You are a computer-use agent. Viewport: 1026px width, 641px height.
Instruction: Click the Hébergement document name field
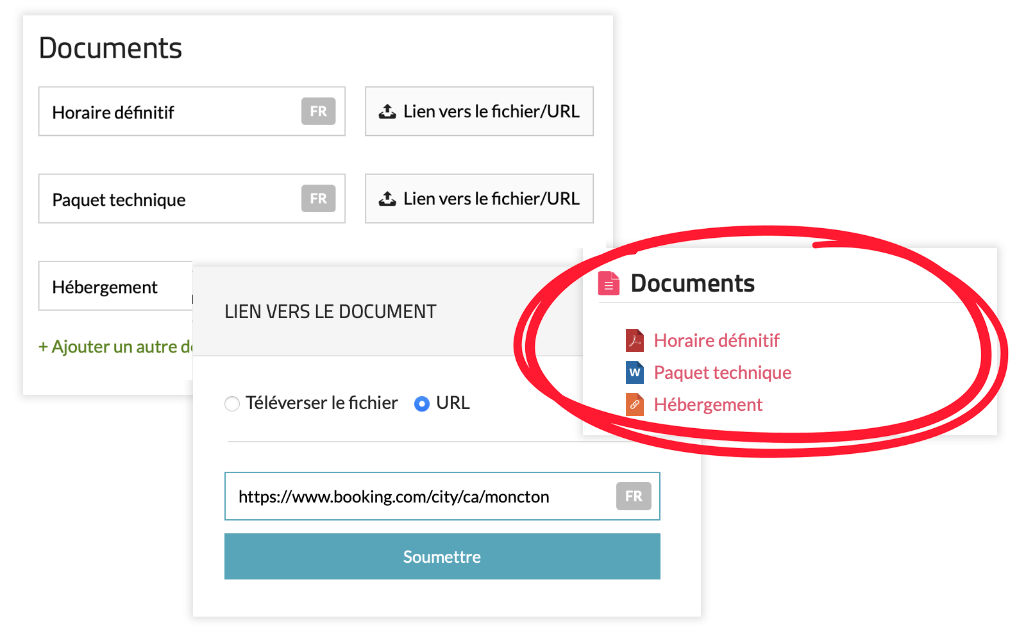(115, 286)
